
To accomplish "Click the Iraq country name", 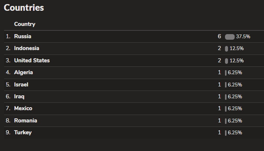I will click(x=19, y=96).
